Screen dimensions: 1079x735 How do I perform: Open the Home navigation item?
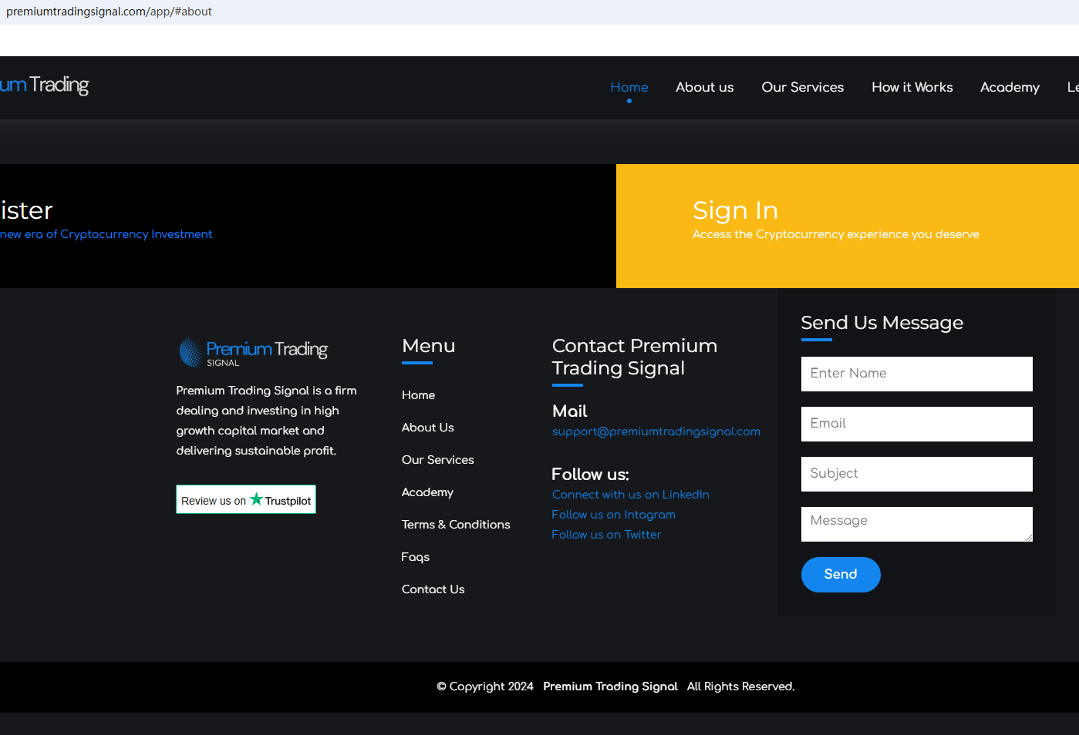[x=629, y=87]
